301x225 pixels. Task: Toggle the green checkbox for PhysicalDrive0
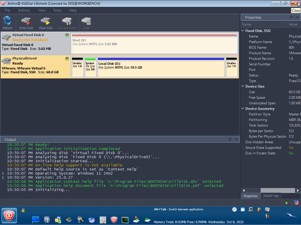tap(67, 59)
